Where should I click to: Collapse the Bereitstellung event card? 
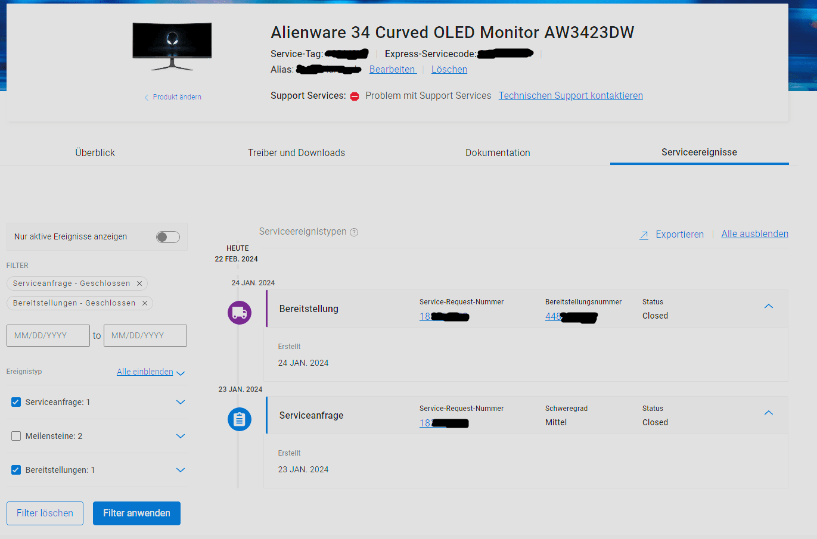click(x=769, y=306)
